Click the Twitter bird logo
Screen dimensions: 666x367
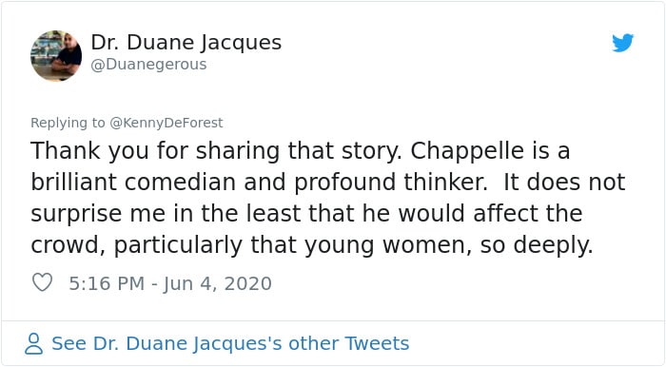pos(622,43)
